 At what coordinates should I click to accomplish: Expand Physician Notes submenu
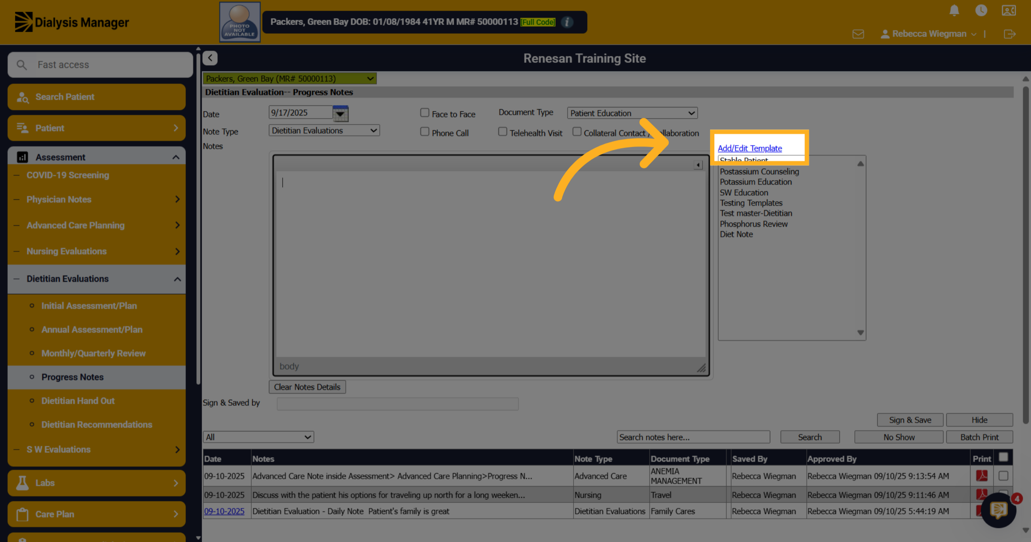(97, 199)
